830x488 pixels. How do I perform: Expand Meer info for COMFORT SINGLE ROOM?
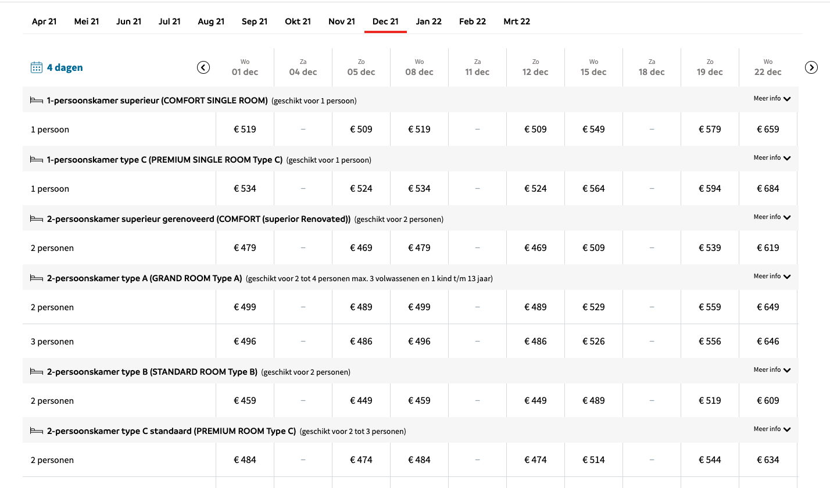772,99
